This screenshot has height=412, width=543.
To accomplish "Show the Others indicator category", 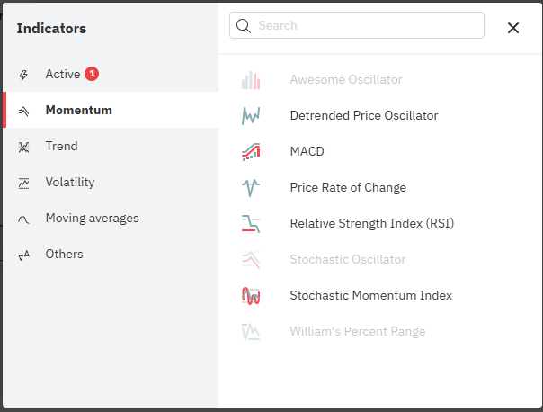I will [x=64, y=254].
